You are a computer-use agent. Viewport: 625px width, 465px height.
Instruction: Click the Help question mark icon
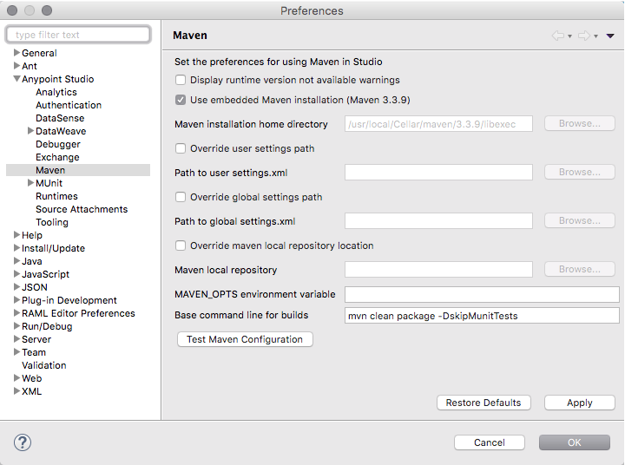(23, 442)
